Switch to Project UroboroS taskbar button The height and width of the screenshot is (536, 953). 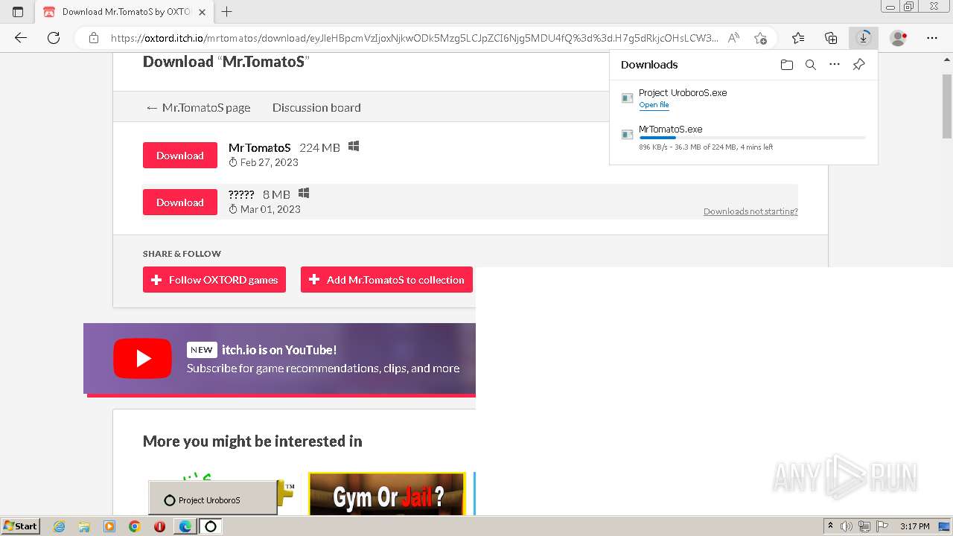click(x=211, y=526)
